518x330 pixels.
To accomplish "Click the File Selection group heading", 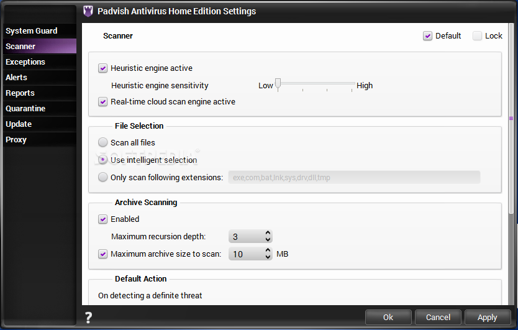I will 139,126.
